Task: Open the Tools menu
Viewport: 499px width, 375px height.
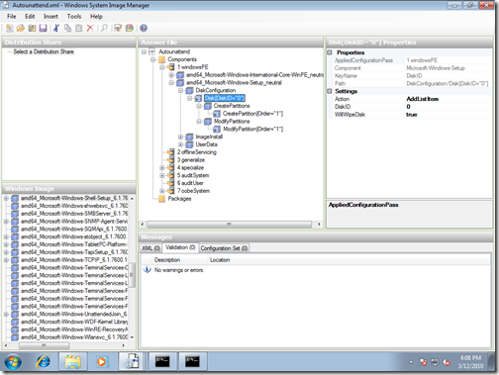Action: 74,17
